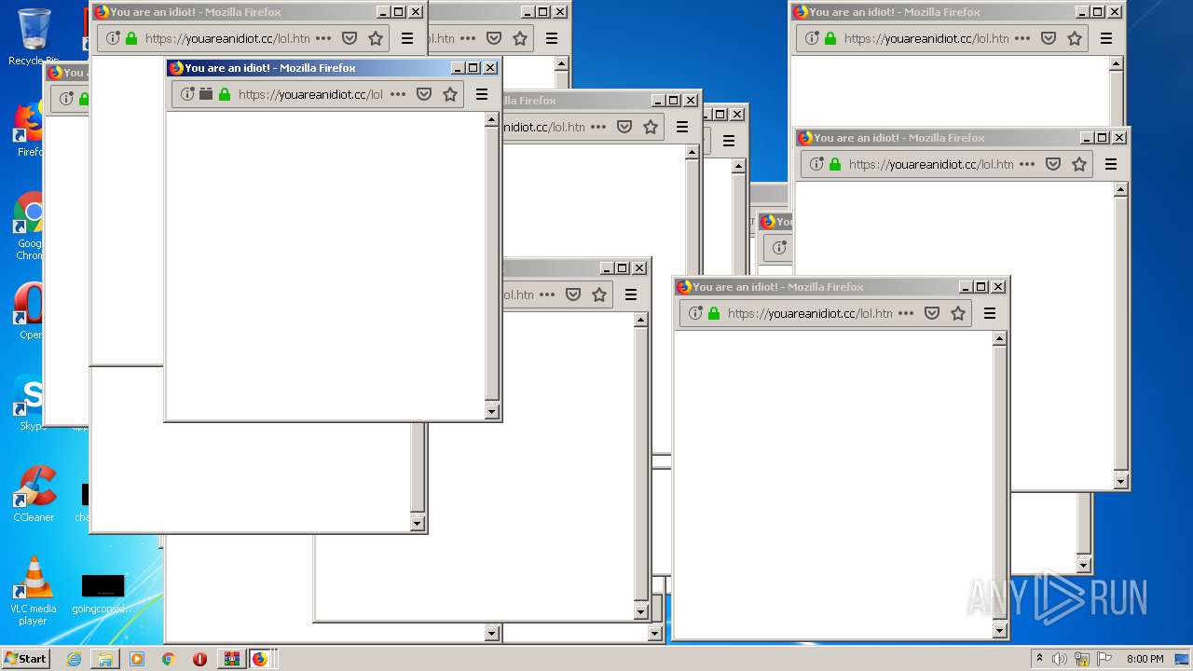The height and width of the screenshot is (671, 1193).
Task: Open Opera from the taskbar
Action: [199, 659]
